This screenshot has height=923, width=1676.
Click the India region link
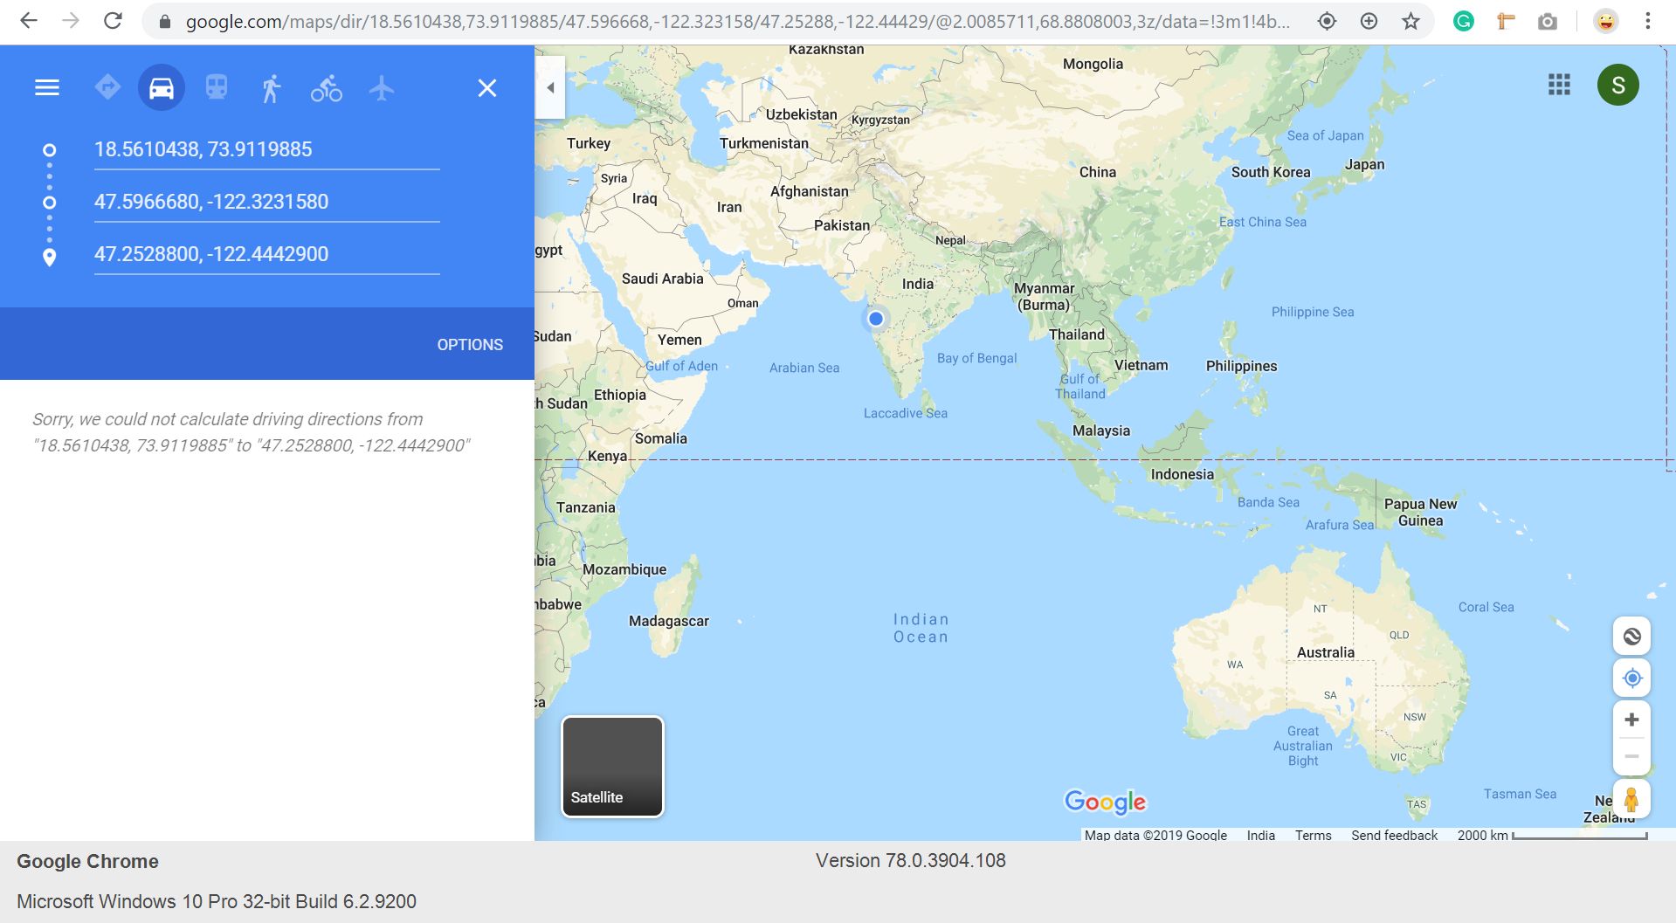click(1260, 836)
